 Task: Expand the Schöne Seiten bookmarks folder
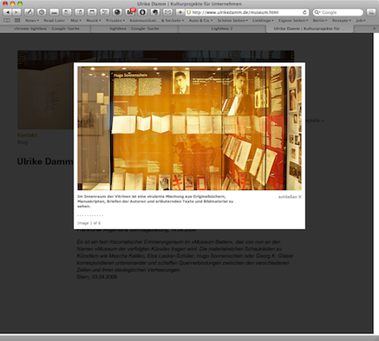click(x=232, y=21)
